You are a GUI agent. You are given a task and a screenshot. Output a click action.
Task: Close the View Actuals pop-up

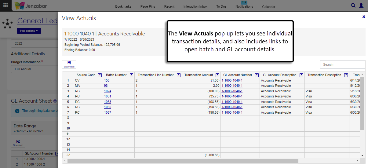pos(364,17)
